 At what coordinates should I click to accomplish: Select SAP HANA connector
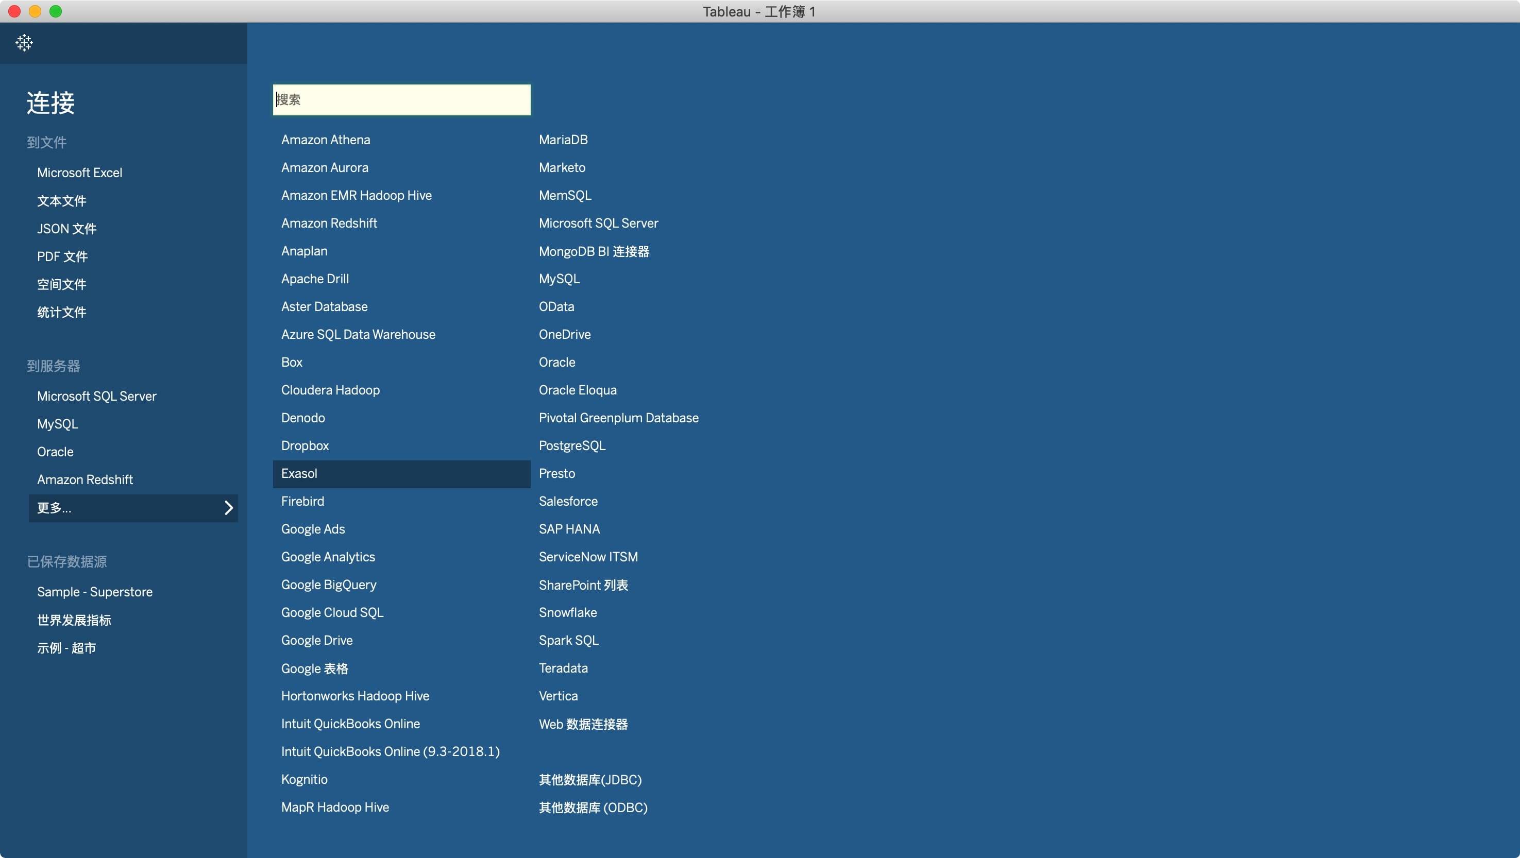point(569,529)
